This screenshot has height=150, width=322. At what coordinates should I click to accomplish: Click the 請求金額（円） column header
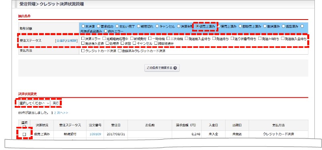[187, 125]
